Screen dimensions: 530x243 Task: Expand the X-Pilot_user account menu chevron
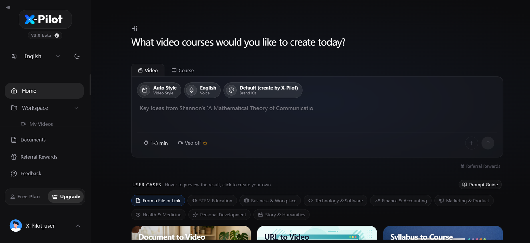[x=78, y=226]
